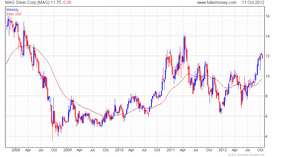The width and height of the screenshot is (289, 157).
Task: Click the Stockcube Research Ltd copyright text
Action: pyautogui.click(x=246, y=155)
